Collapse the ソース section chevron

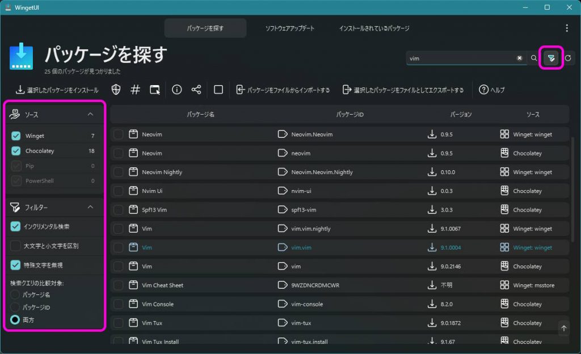[x=90, y=115]
